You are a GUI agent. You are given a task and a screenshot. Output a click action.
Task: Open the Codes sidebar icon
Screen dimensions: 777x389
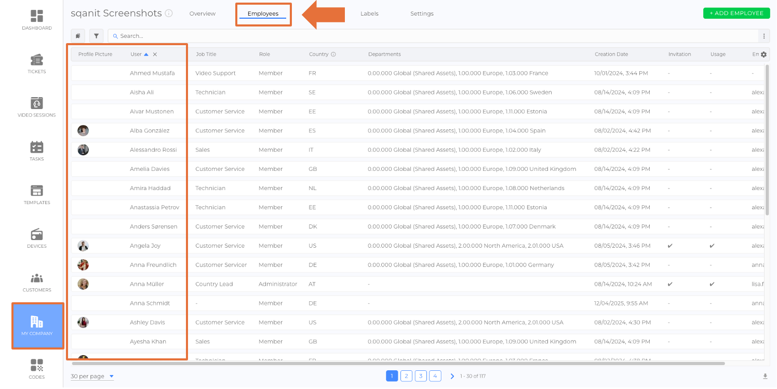click(36, 365)
